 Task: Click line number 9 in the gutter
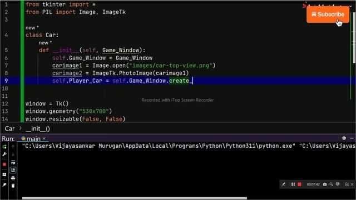(x=6, y=81)
